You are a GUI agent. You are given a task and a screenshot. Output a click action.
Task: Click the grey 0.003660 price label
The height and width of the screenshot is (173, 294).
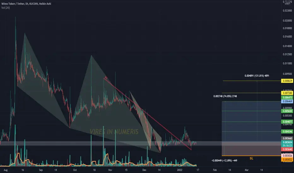point(287,138)
